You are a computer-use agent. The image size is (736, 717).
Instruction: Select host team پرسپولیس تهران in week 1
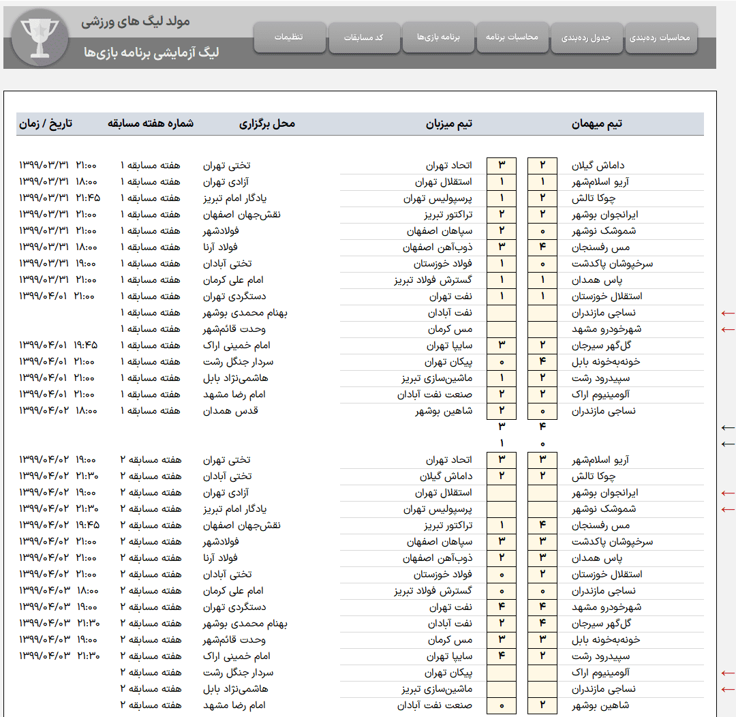(x=438, y=198)
